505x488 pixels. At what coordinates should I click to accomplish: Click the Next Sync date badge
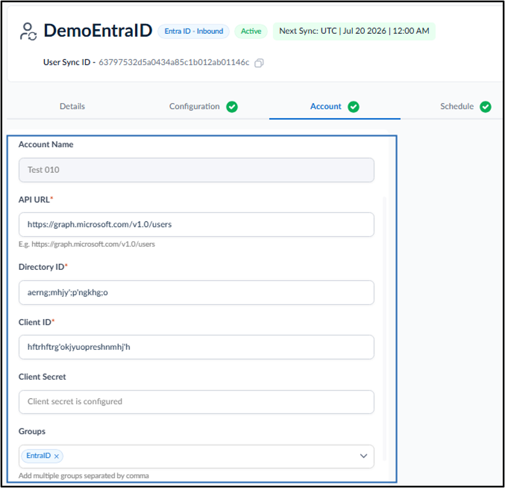(354, 32)
